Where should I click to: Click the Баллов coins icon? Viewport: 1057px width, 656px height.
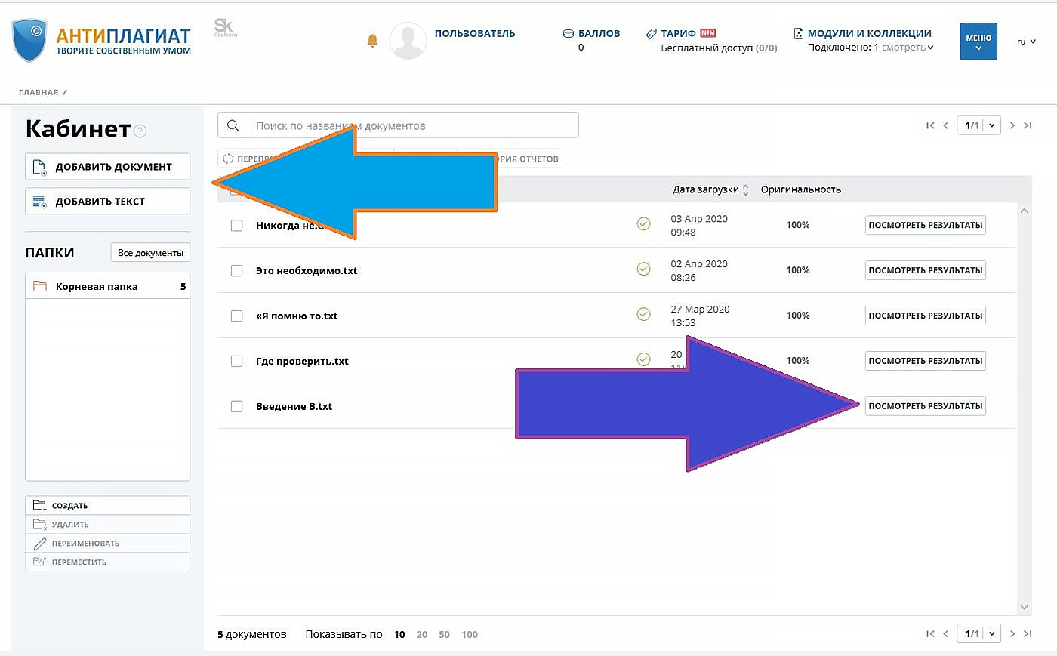[569, 34]
